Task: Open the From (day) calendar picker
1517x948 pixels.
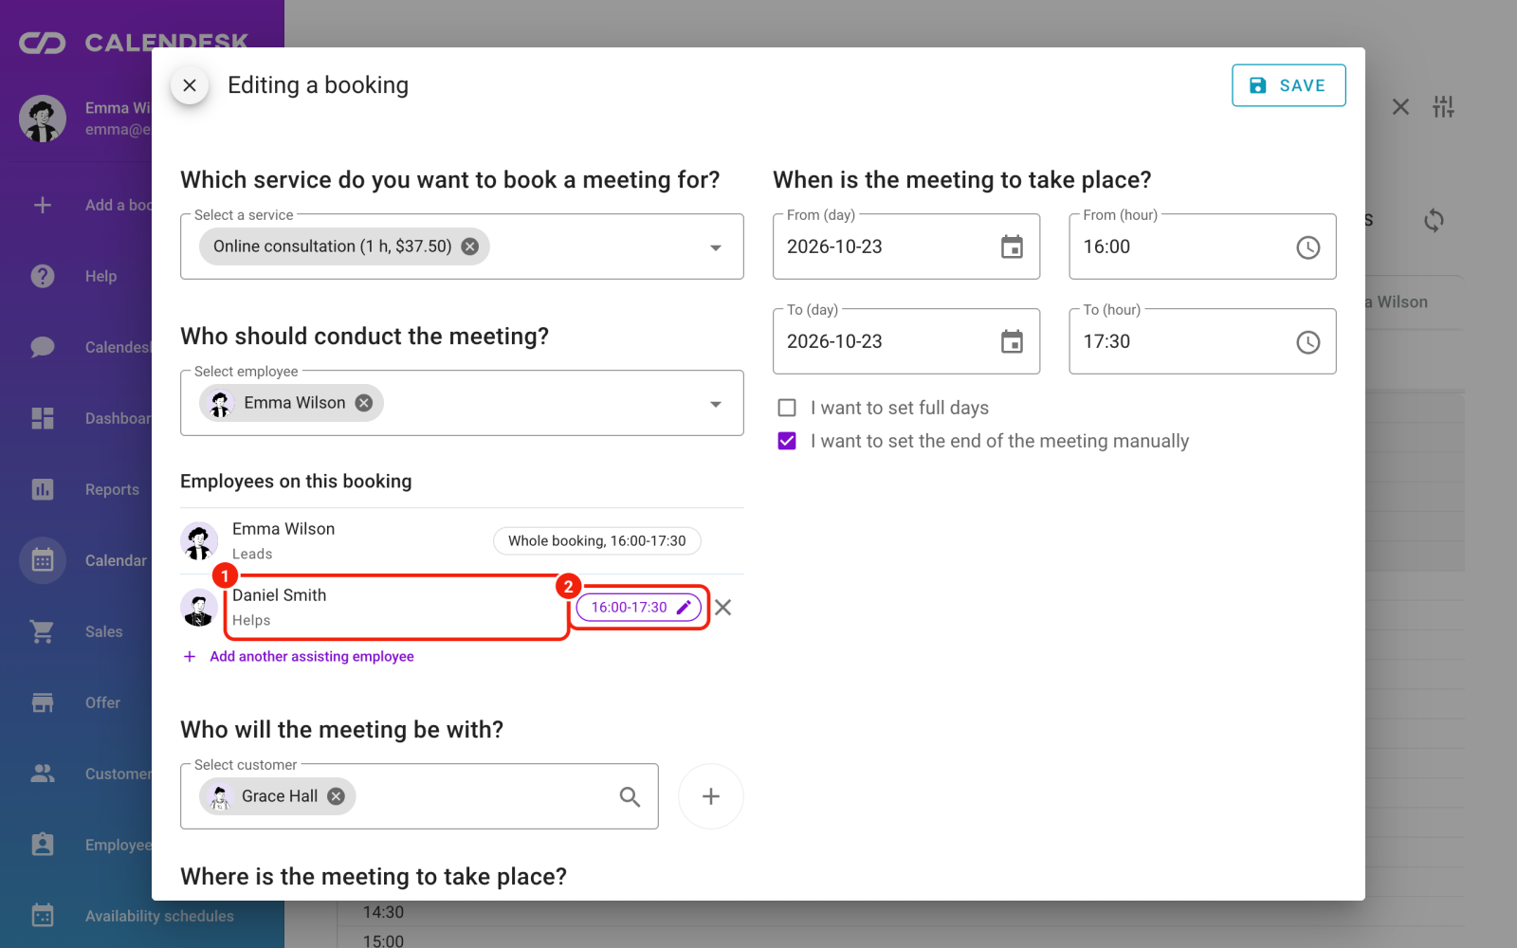Action: click(1013, 246)
